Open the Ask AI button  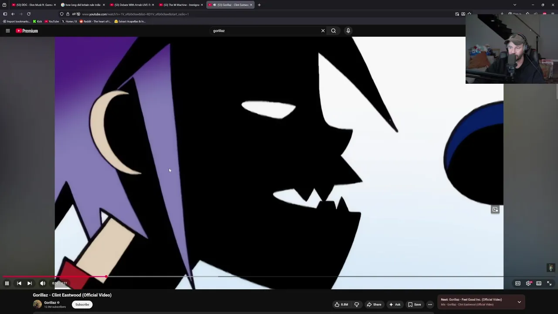(x=395, y=304)
